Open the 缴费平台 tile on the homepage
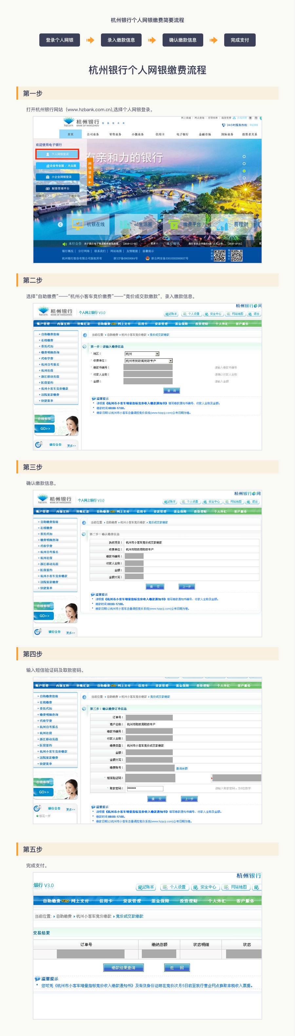Image resolution: width=295 pixels, height=1036 pixels. point(185,224)
